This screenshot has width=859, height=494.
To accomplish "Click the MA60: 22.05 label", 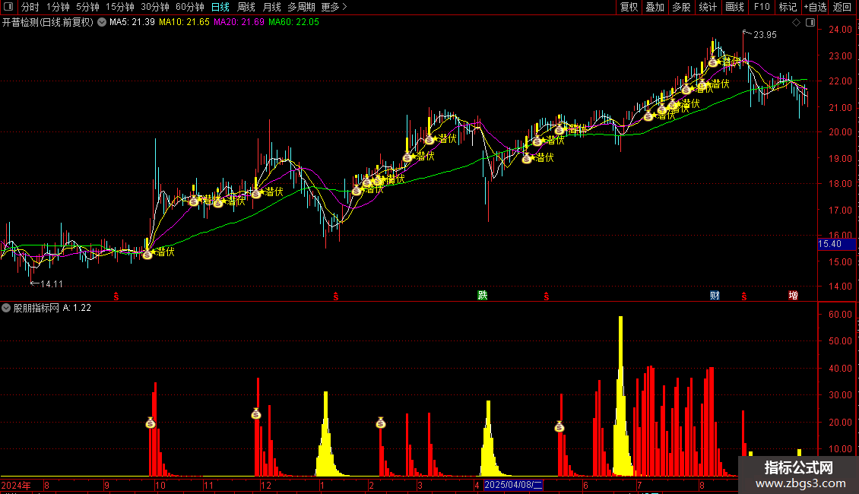I will coord(293,22).
